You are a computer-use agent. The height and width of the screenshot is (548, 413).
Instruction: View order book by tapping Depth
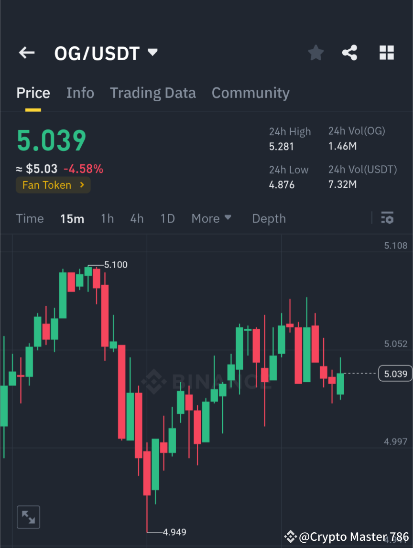tap(269, 218)
